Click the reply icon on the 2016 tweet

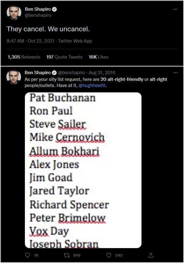point(28,255)
